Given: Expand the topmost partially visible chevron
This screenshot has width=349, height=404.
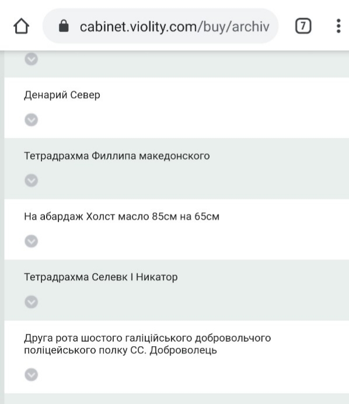Looking at the screenshot, I should point(31,59).
